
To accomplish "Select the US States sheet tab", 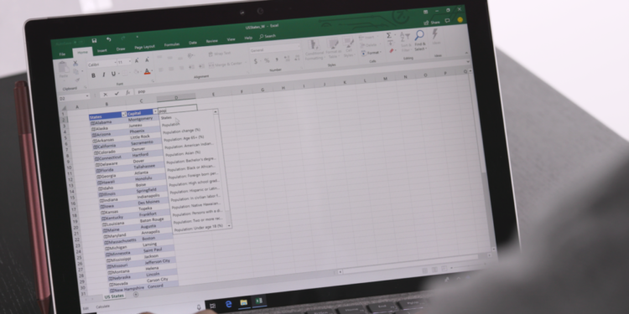I will 114,296.
